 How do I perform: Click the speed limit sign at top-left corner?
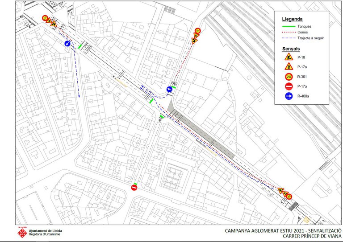click(46, 18)
